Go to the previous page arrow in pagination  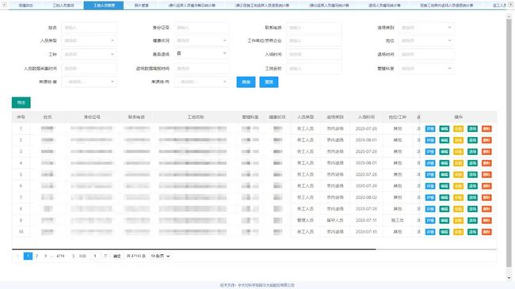coord(17,257)
